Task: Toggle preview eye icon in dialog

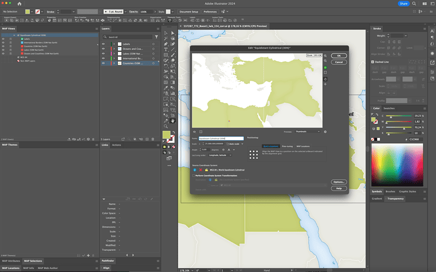Action: [x=194, y=132]
